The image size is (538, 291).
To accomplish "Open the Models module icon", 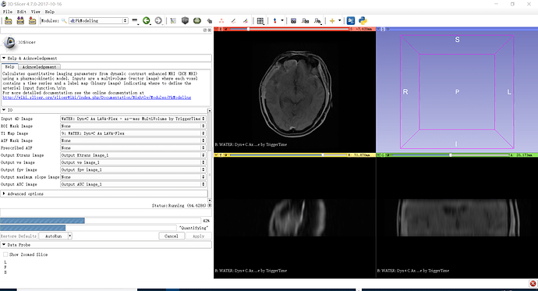I will pyautogui.click(x=197, y=21).
